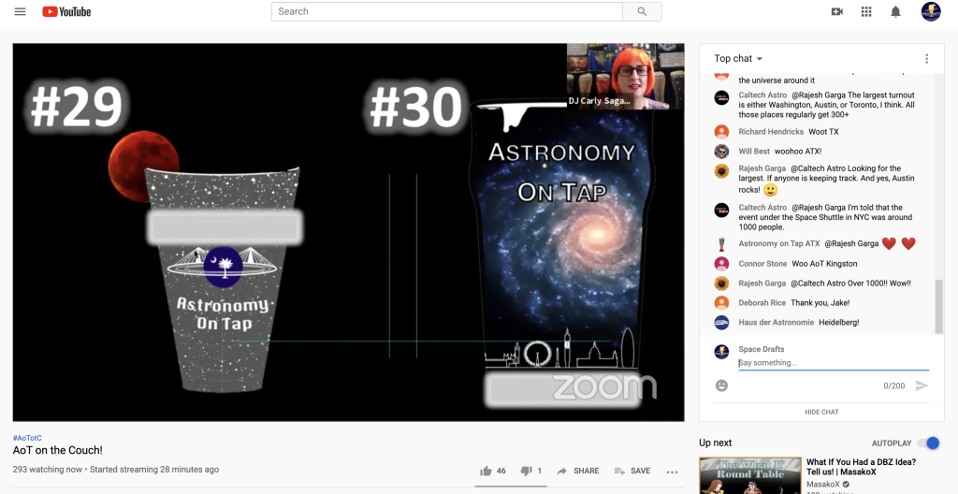Screen dimensions: 958x494
Task: Click the Haus der Astronomie avatar
Action: [721, 322]
